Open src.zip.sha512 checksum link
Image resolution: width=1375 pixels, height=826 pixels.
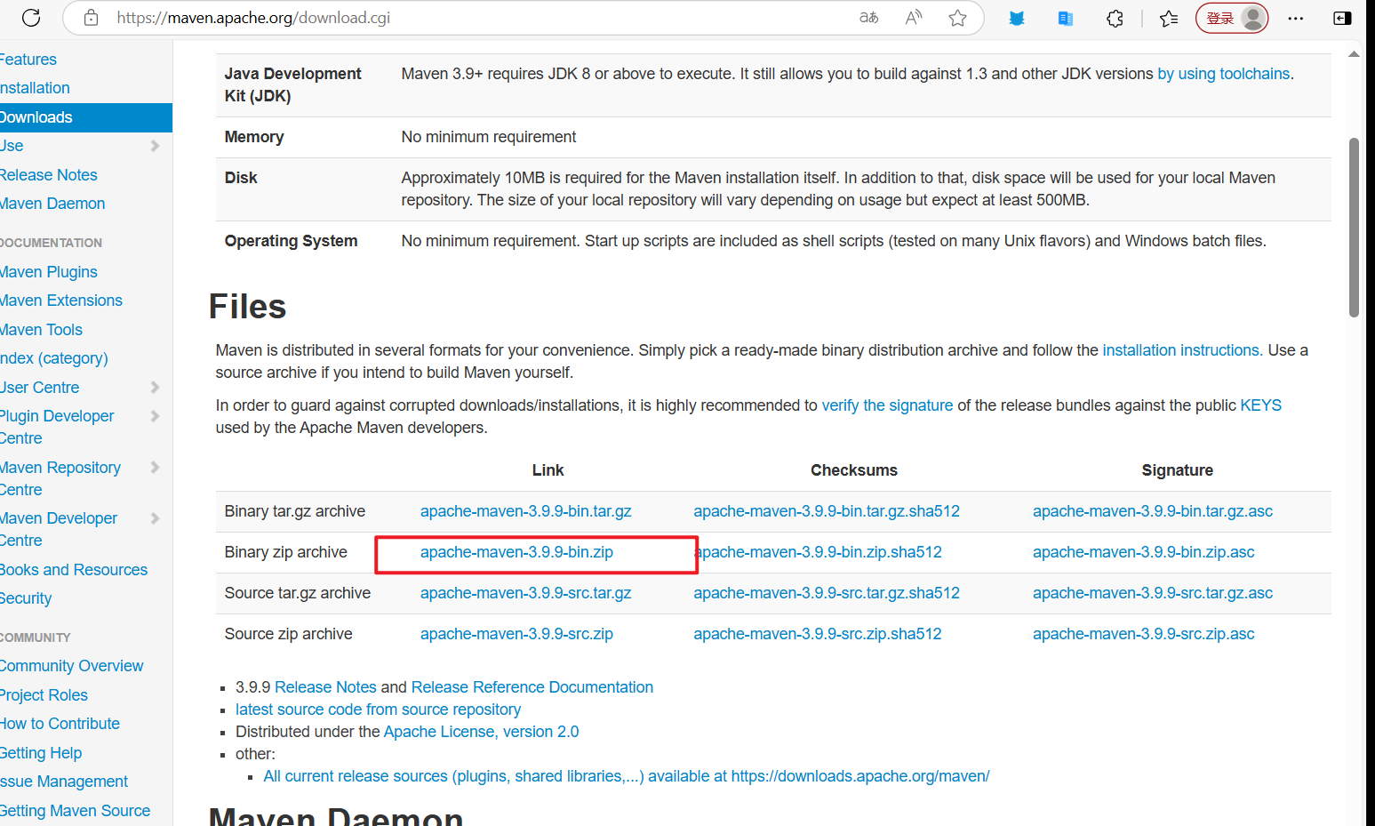point(818,634)
